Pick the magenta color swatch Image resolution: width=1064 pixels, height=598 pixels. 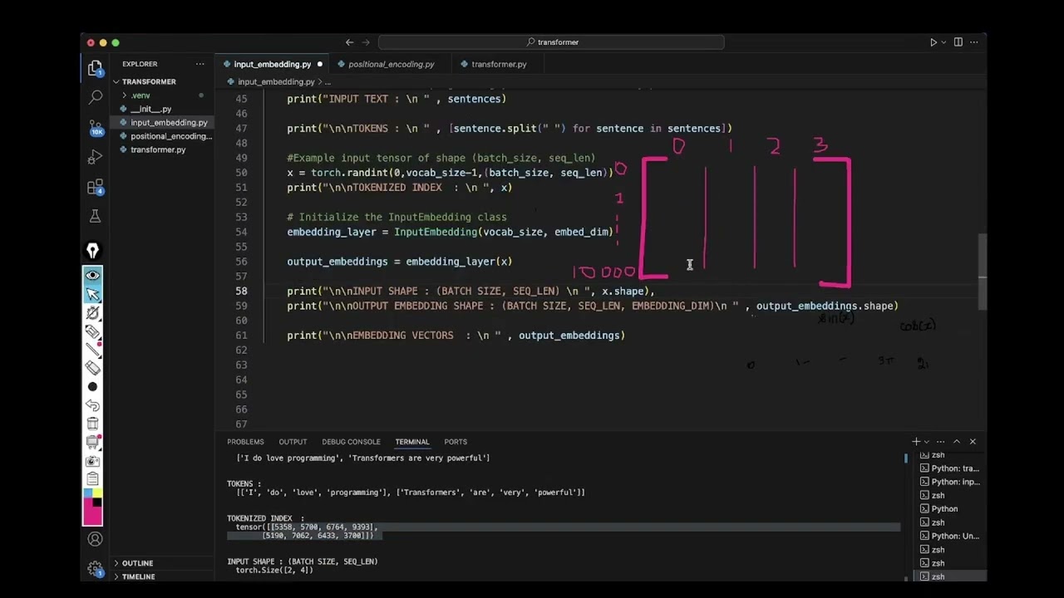coord(92,516)
